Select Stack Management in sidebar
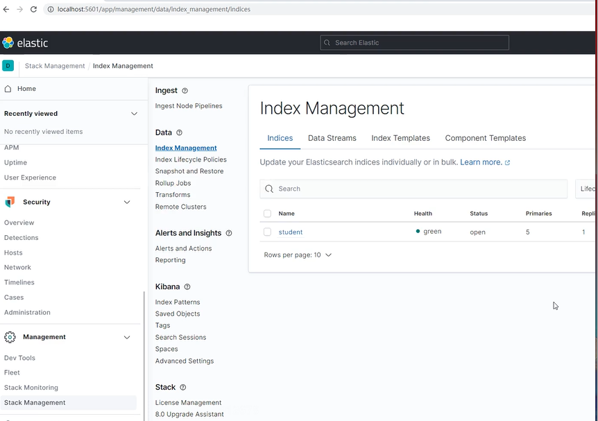The image size is (598, 421). [x=68, y=403]
